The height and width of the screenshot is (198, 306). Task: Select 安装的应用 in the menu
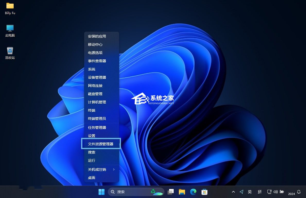[101, 36]
